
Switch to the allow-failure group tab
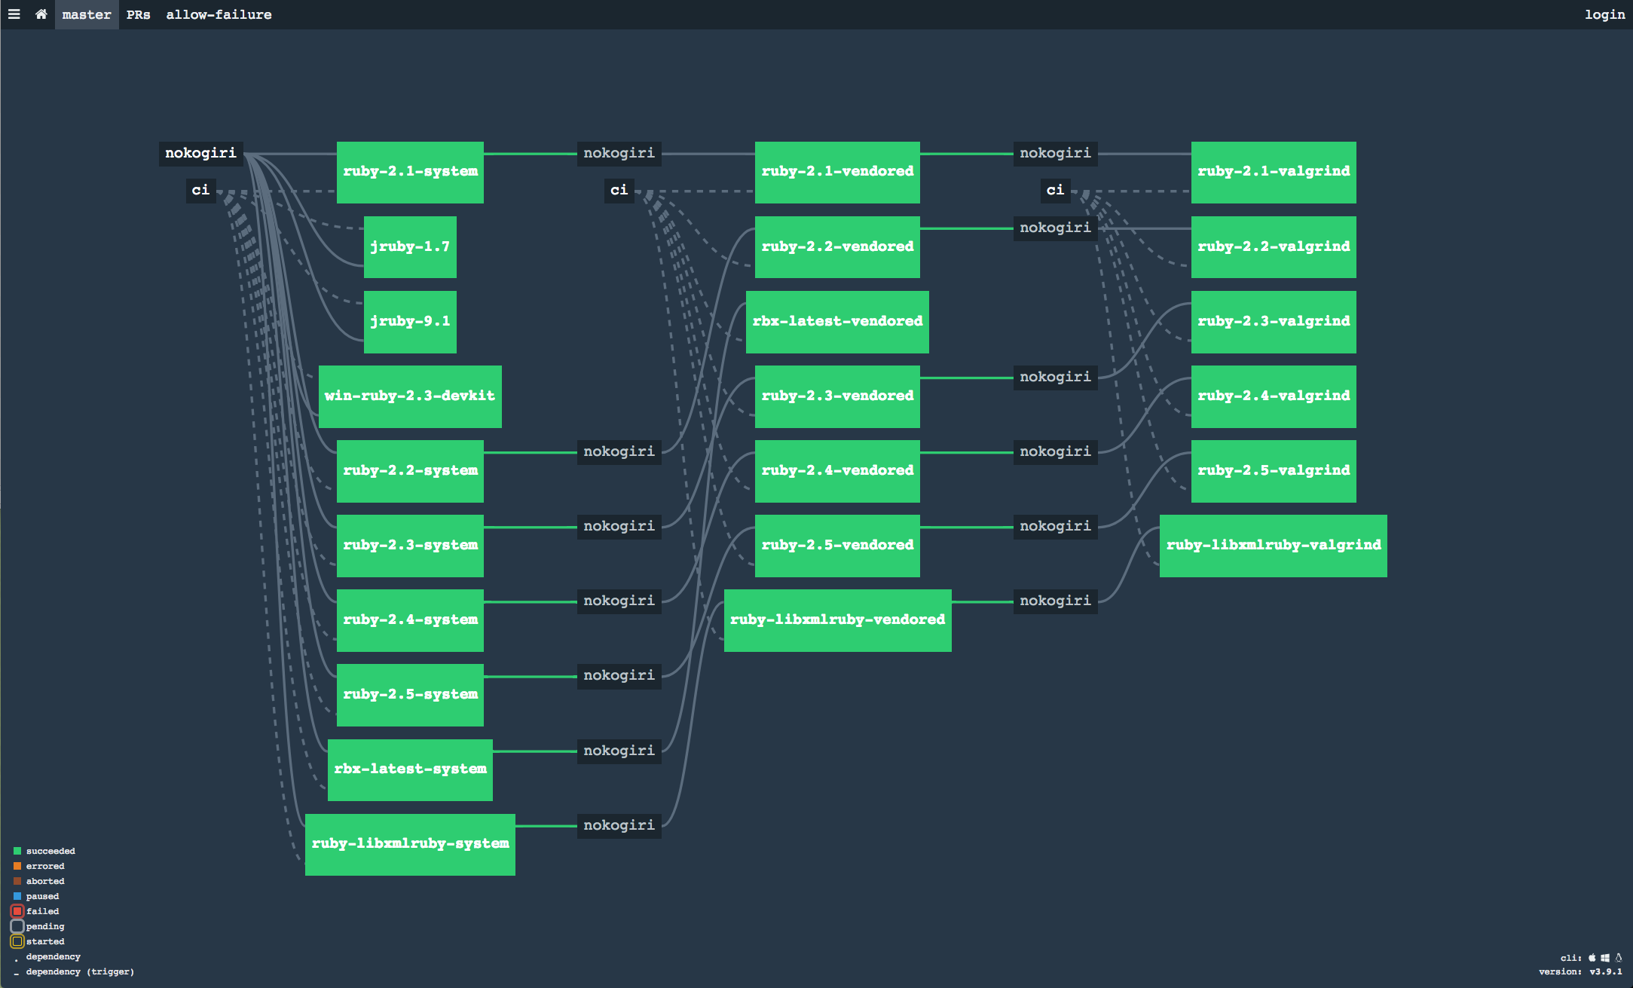[x=219, y=14]
